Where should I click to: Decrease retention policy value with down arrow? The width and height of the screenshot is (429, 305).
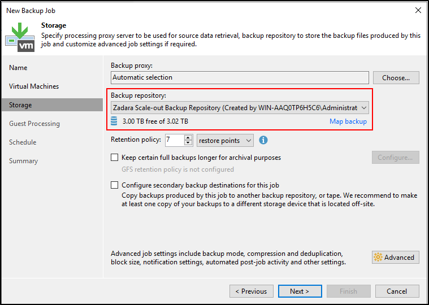tap(188, 143)
